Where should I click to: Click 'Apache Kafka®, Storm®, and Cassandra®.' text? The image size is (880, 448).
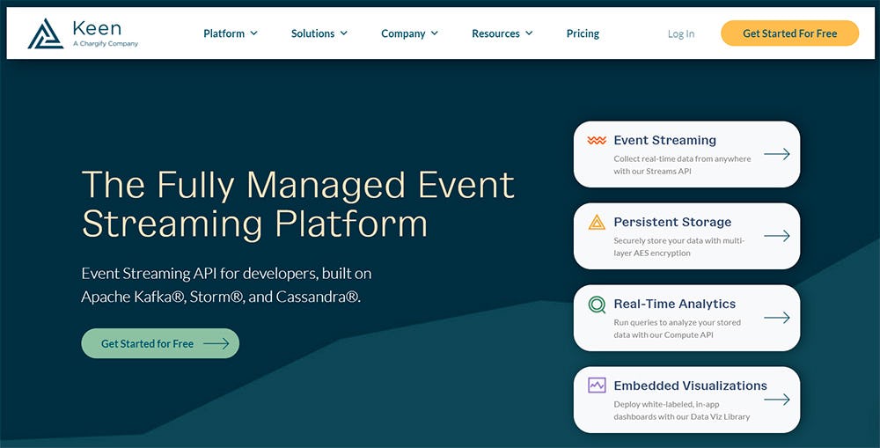[x=221, y=297]
